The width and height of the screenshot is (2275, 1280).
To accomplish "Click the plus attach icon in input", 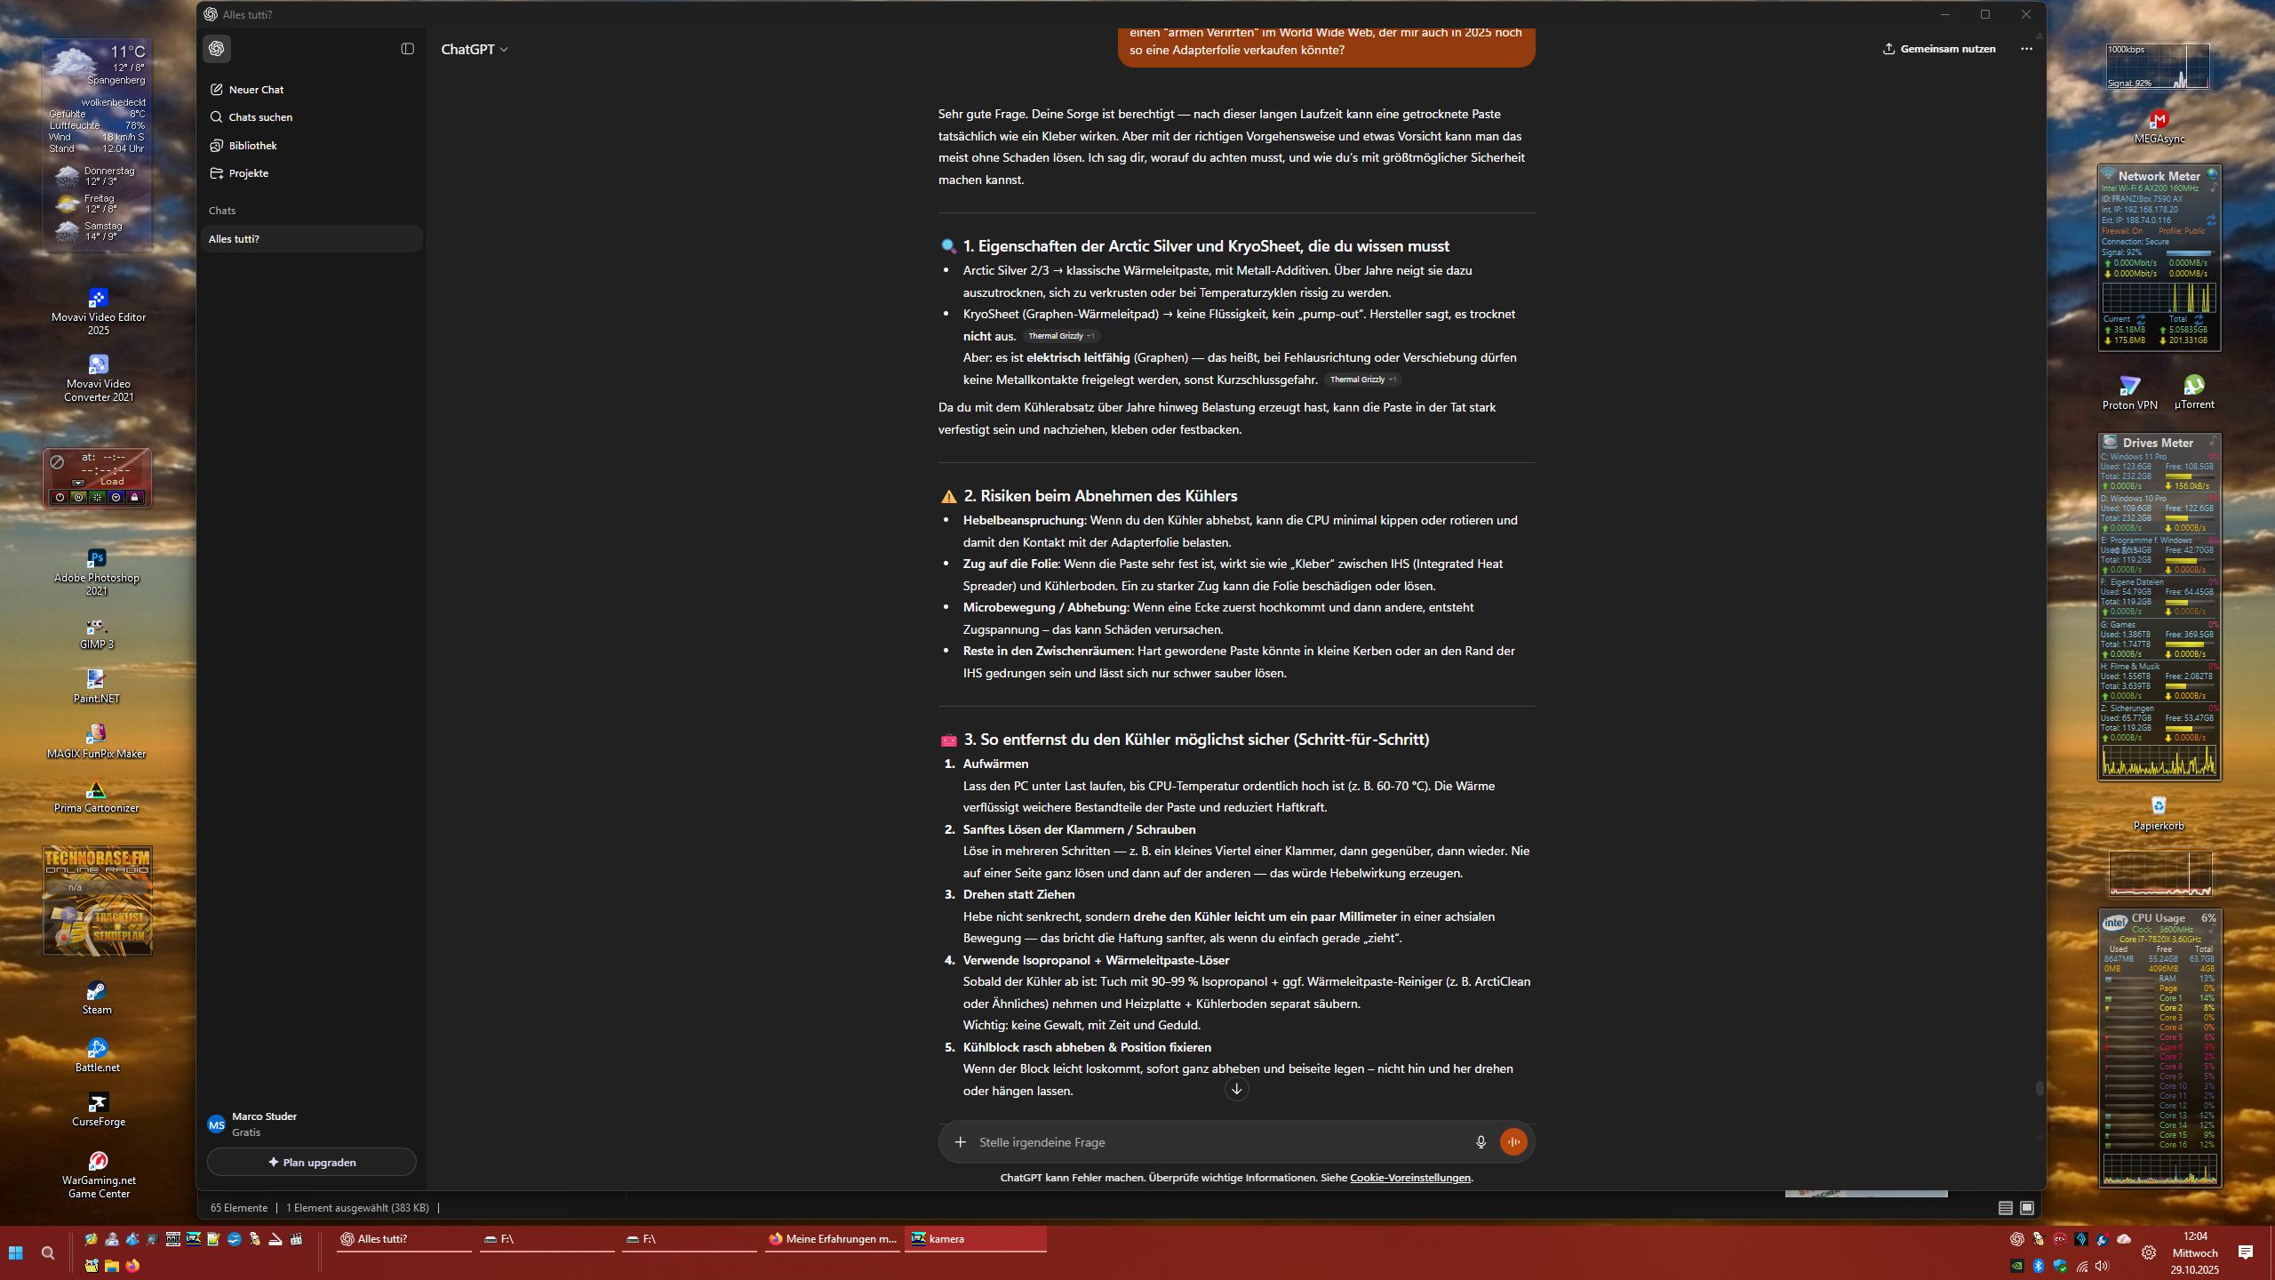I will point(960,1142).
